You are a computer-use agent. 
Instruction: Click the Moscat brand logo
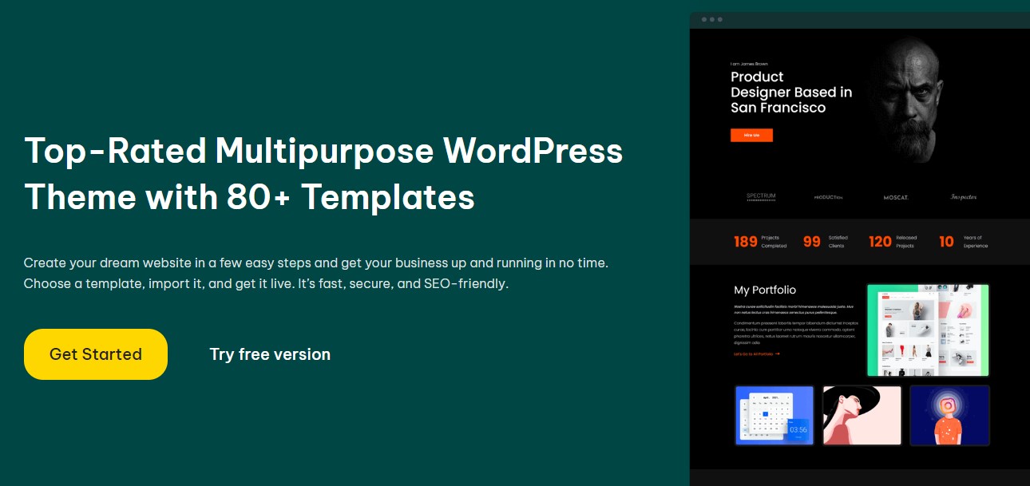(x=896, y=197)
